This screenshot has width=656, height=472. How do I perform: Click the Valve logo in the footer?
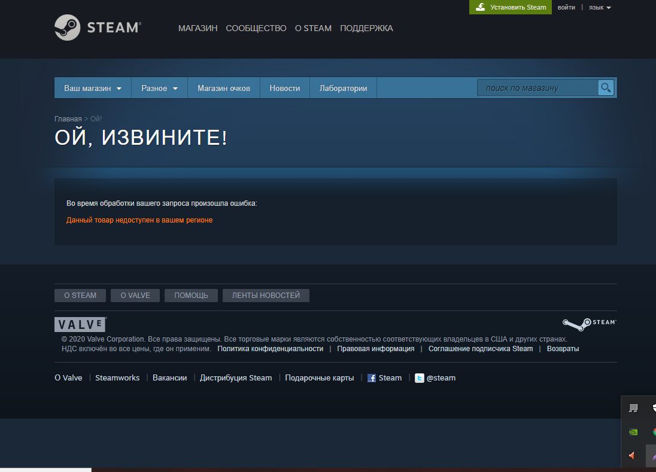pyautogui.click(x=80, y=324)
